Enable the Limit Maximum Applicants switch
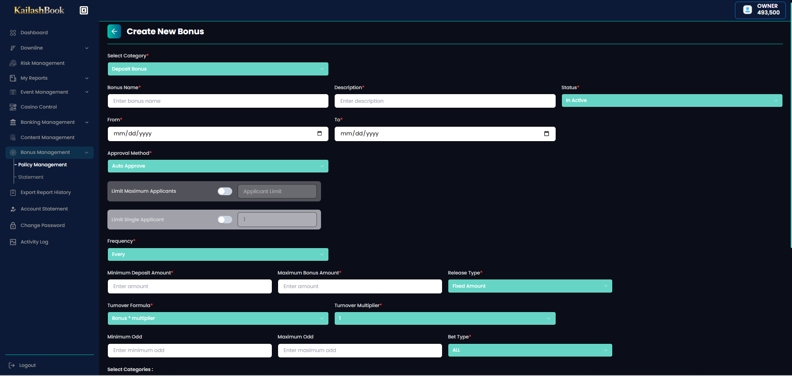This screenshot has height=376, width=792. 225,191
